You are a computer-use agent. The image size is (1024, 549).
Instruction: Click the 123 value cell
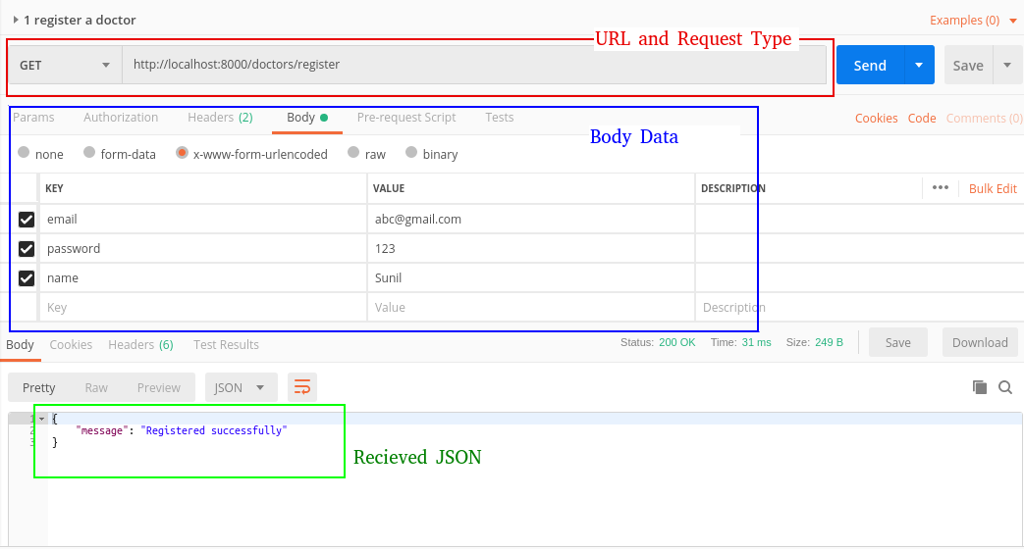tap(531, 248)
